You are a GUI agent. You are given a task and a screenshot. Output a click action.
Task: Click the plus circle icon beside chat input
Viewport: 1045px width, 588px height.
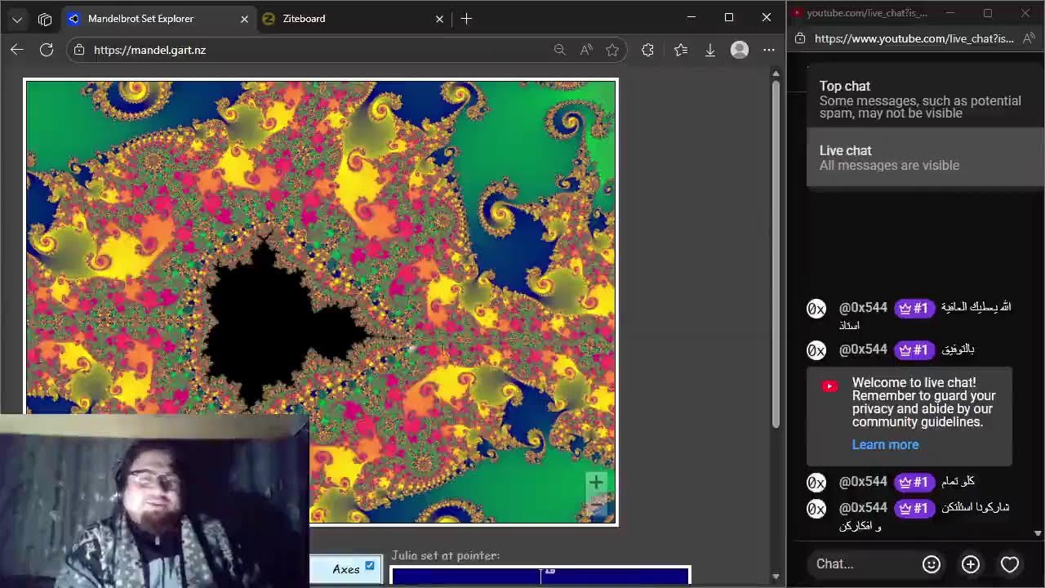971,563
